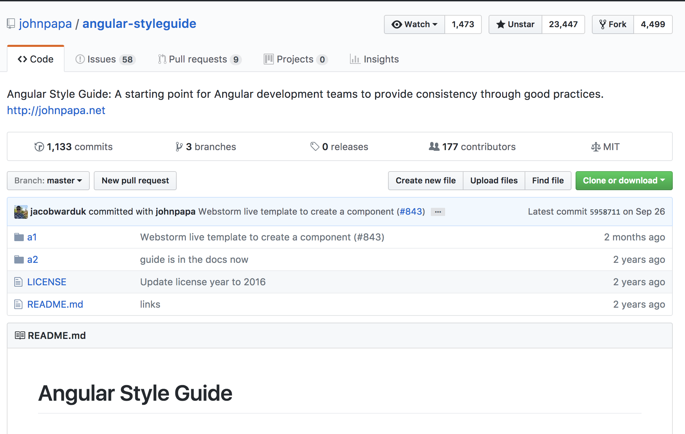Go to the Insights tab
This screenshot has height=434, width=685.
pos(374,59)
